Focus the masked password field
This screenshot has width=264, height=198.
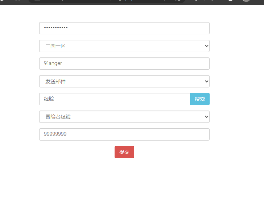[124, 28]
